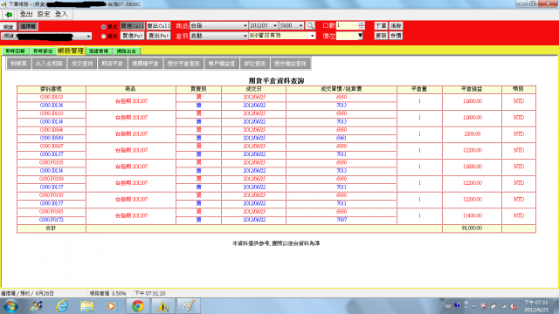Select the 期貨 futures tab button

[x=8, y=27]
